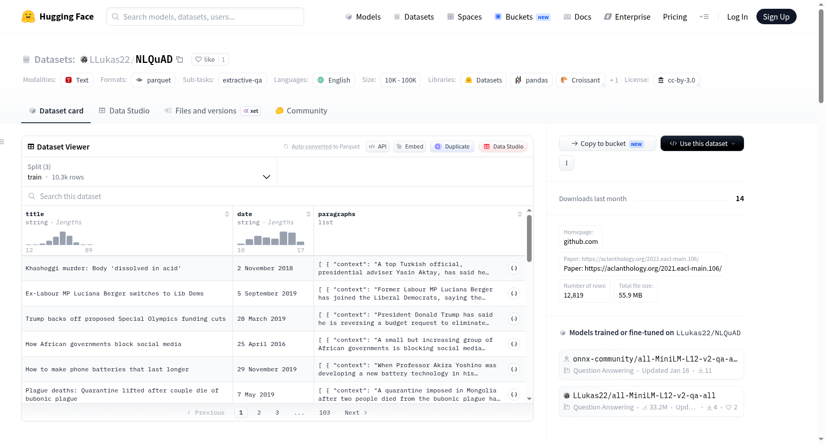This screenshot has width=825, height=444.
Task: Expand JSON for Ex-Labour MP row
Action: pyautogui.click(x=514, y=293)
